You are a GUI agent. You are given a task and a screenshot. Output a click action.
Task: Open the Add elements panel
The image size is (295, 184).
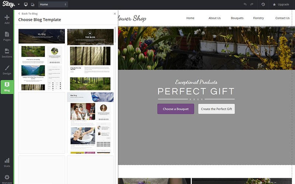click(7, 19)
